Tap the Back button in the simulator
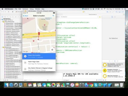 pos(26,16)
